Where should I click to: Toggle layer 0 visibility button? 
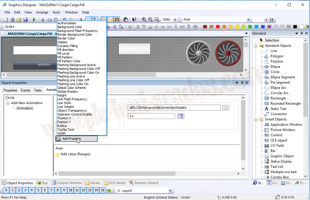pyautogui.click(x=6, y=190)
